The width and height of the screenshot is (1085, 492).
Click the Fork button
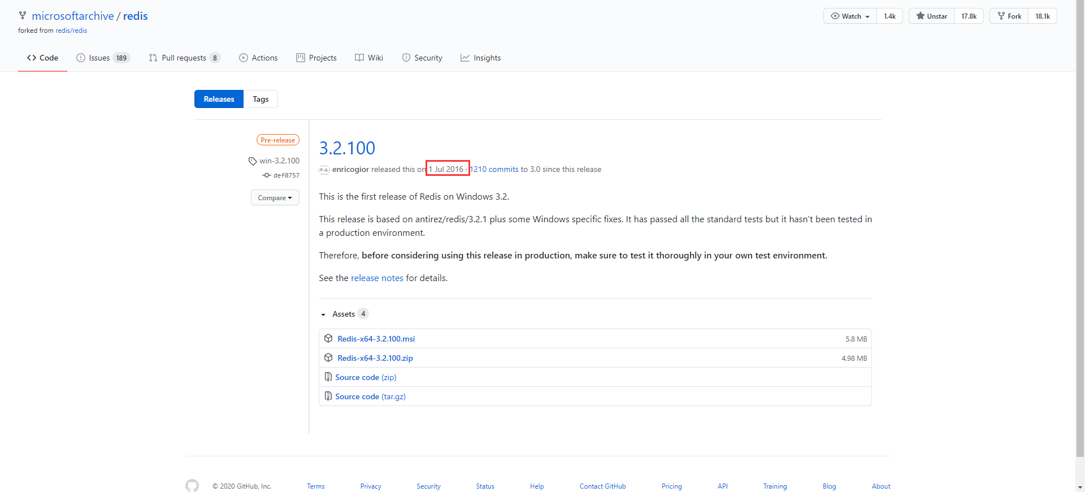pos(1009,16)
